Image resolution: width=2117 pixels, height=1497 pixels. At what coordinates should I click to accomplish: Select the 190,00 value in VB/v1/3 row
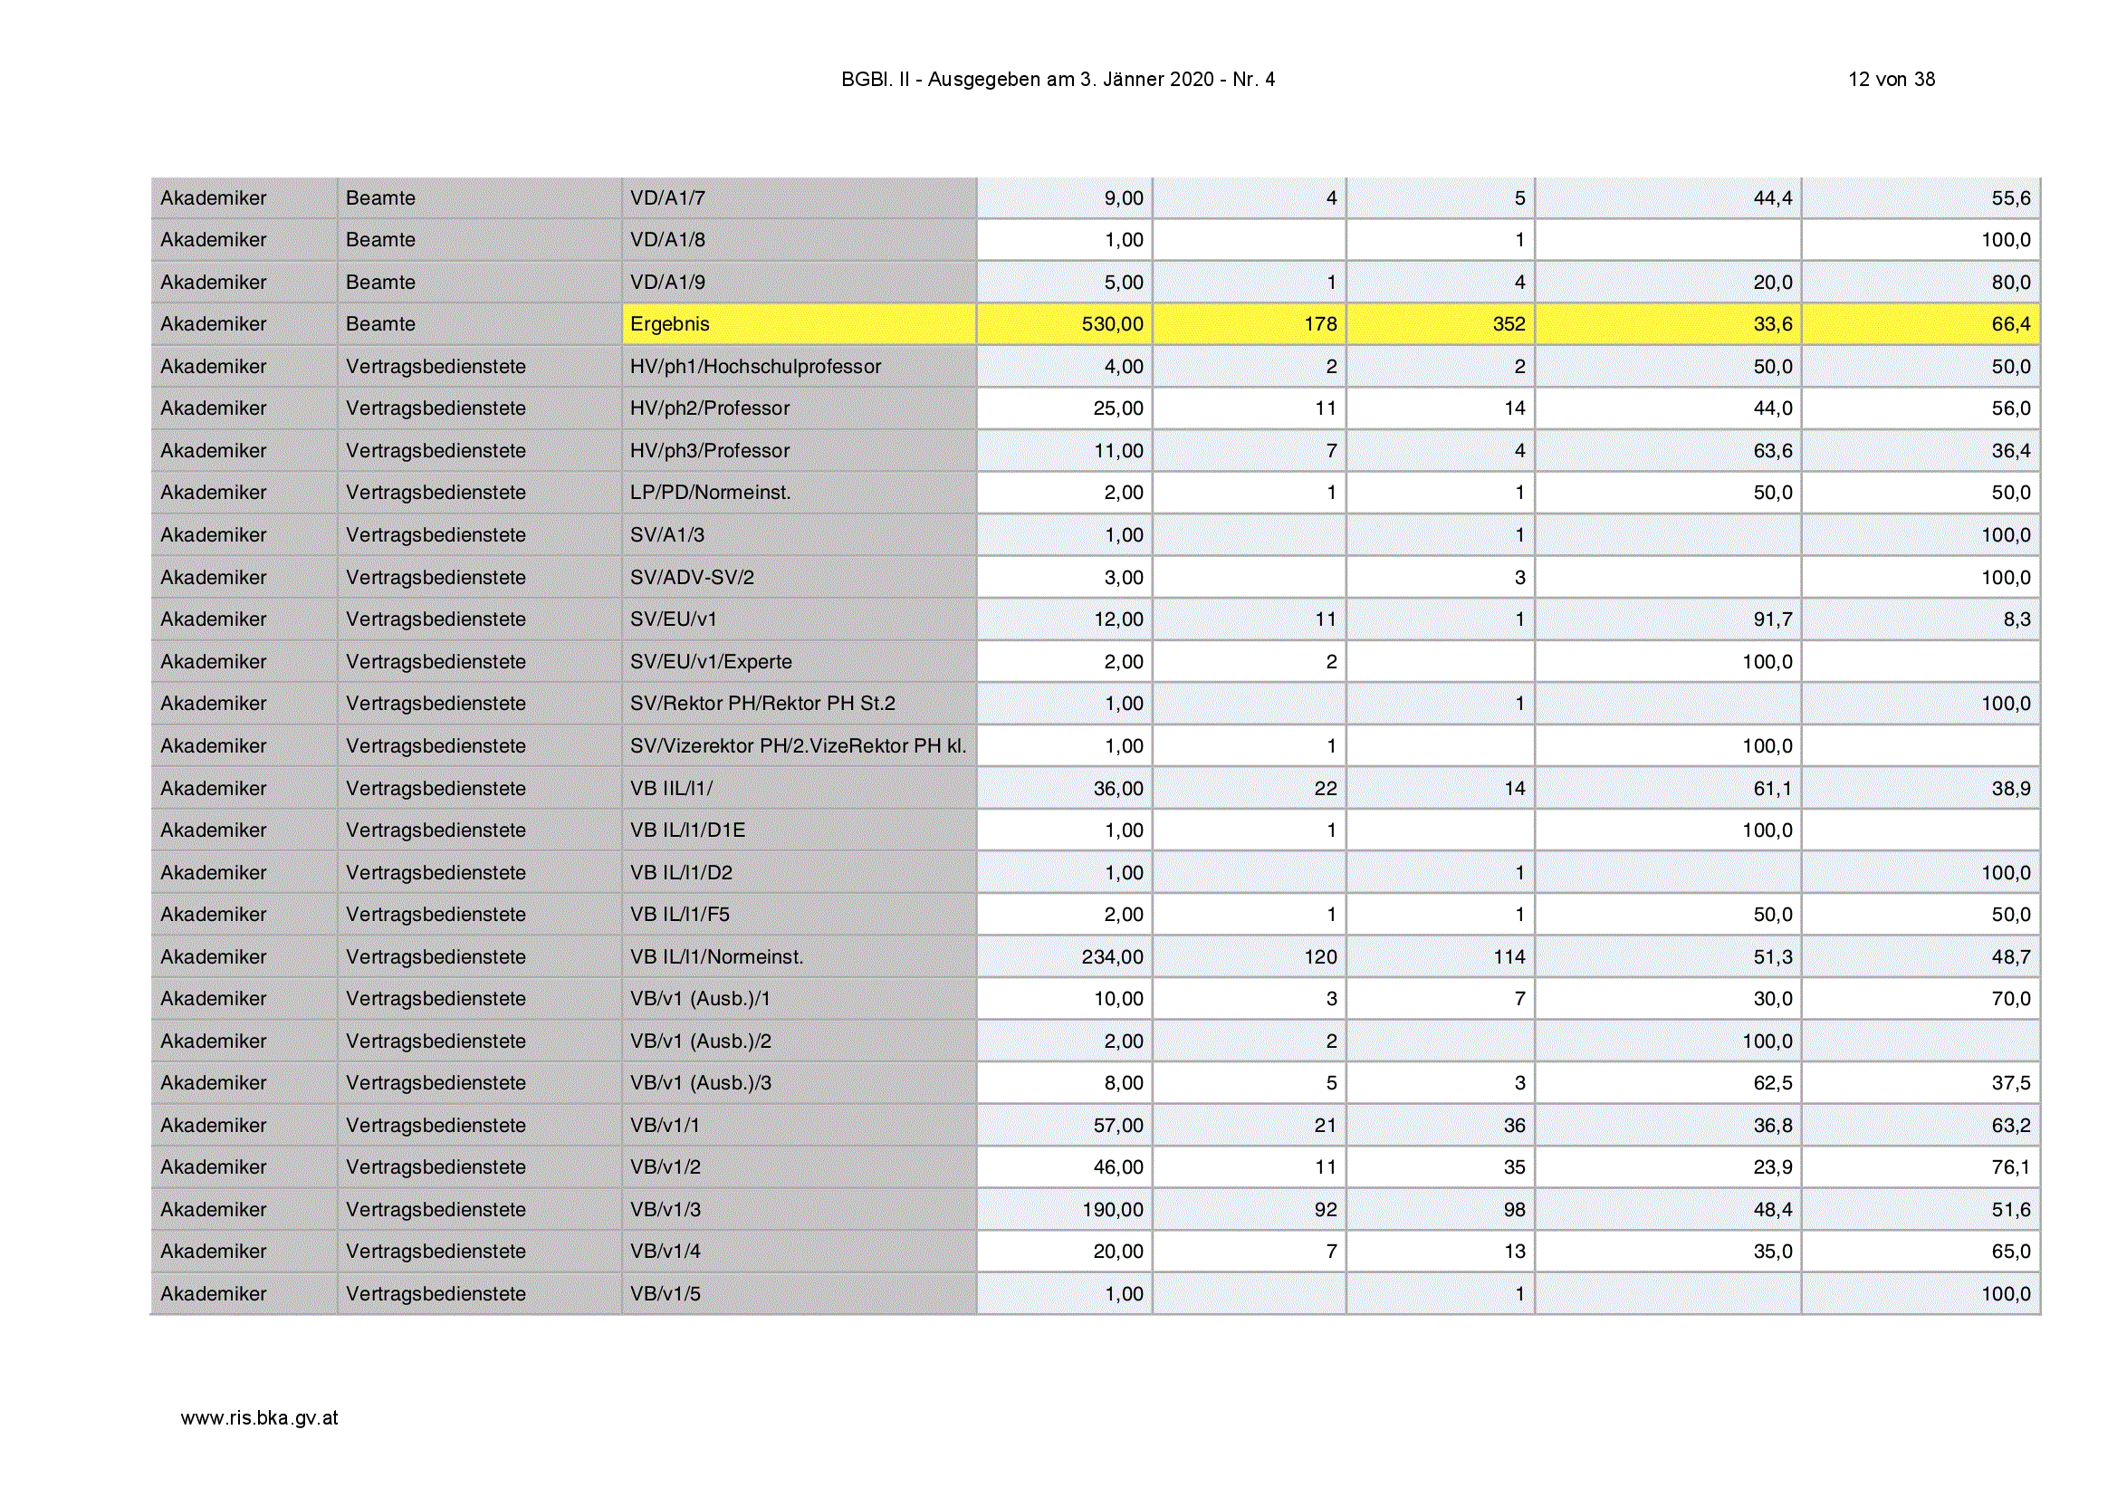click(1065, 1209)
